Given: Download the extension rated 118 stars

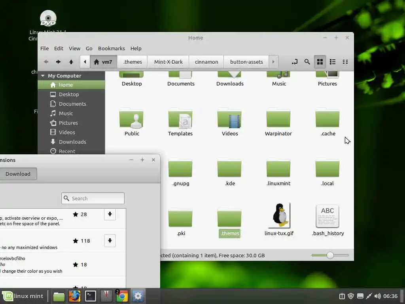Looking at the screenshot, I should (110, 241).
